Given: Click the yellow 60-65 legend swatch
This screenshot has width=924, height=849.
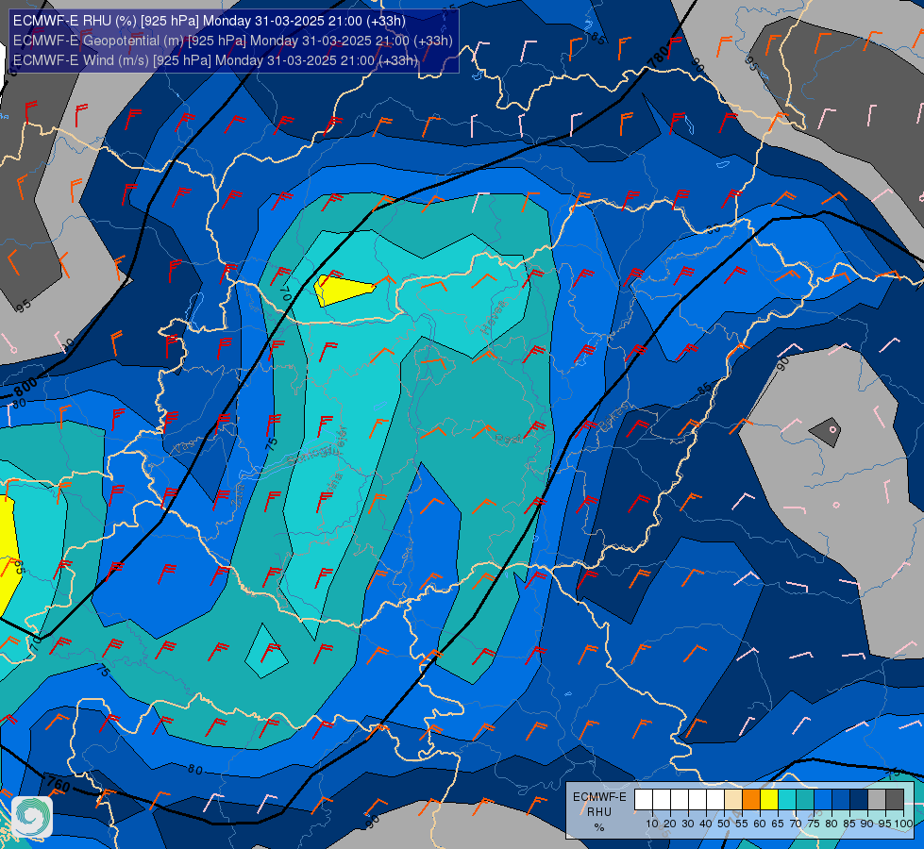Looking at the screenshot, I should point(769,800).
